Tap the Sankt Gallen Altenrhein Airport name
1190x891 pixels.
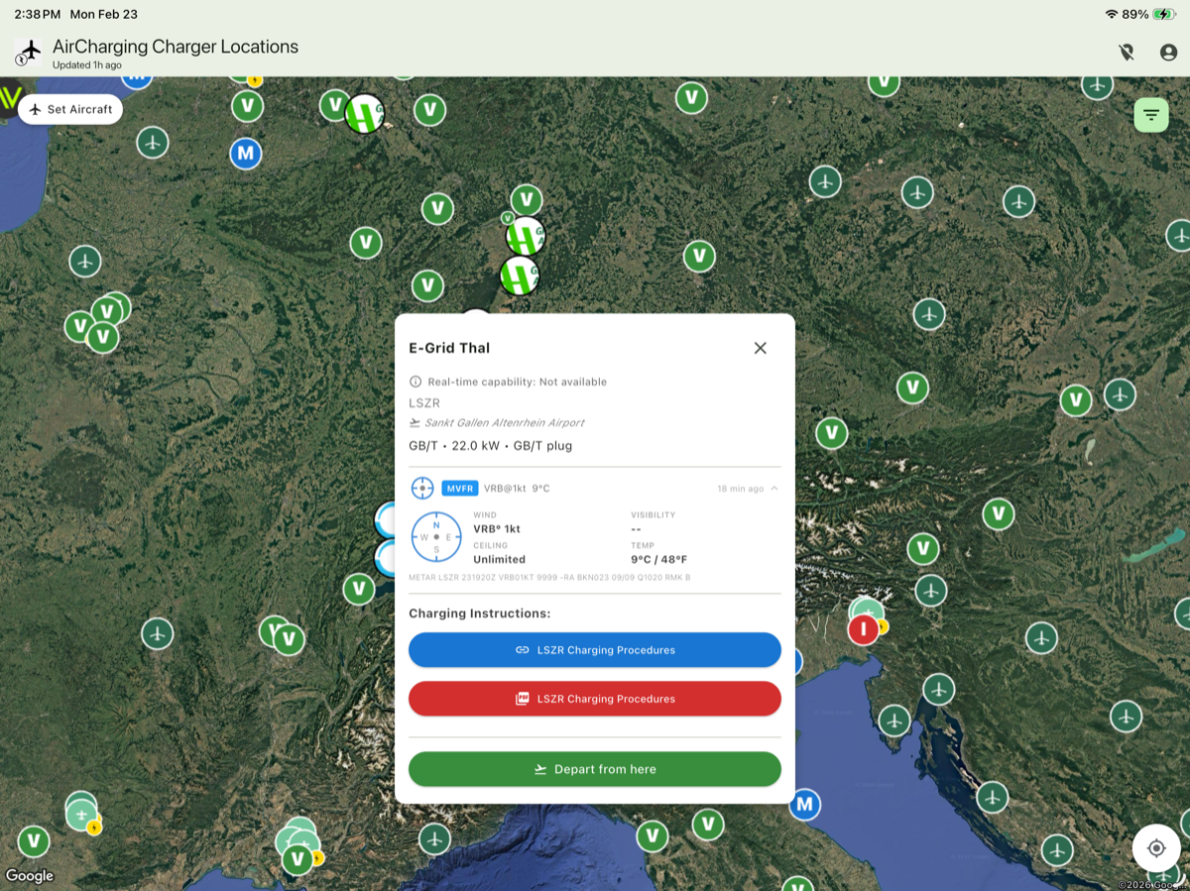[504, 423]
